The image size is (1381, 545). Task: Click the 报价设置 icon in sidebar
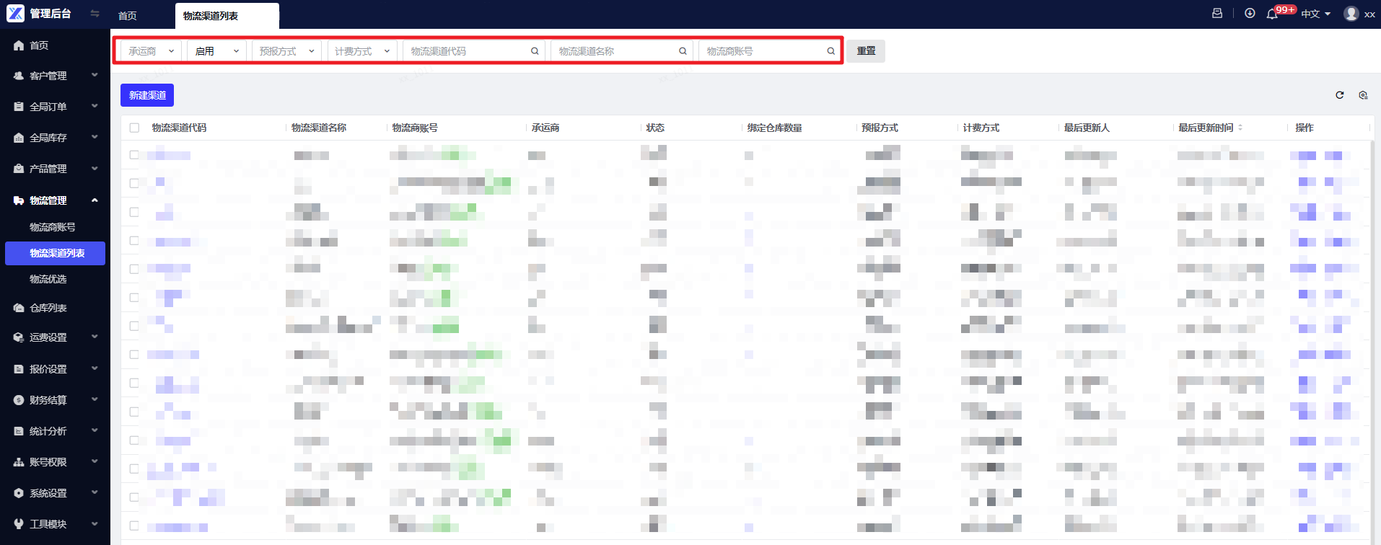(x=19, y=369)
